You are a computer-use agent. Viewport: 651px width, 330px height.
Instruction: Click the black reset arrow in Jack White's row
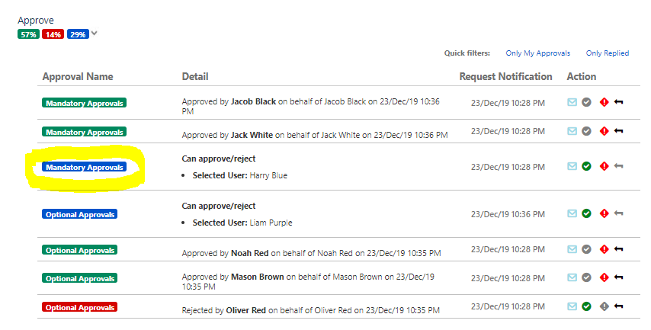coord(618,131)
